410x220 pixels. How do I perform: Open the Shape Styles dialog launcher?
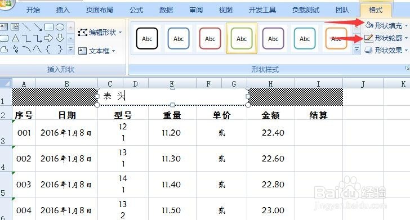click(x=407, y=68)
